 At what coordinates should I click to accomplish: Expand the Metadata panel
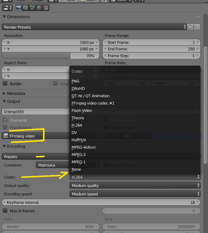[4, 93]
